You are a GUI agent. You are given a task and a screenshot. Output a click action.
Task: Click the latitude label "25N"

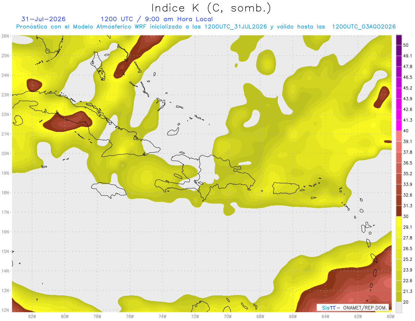click(x=5, y=56)
